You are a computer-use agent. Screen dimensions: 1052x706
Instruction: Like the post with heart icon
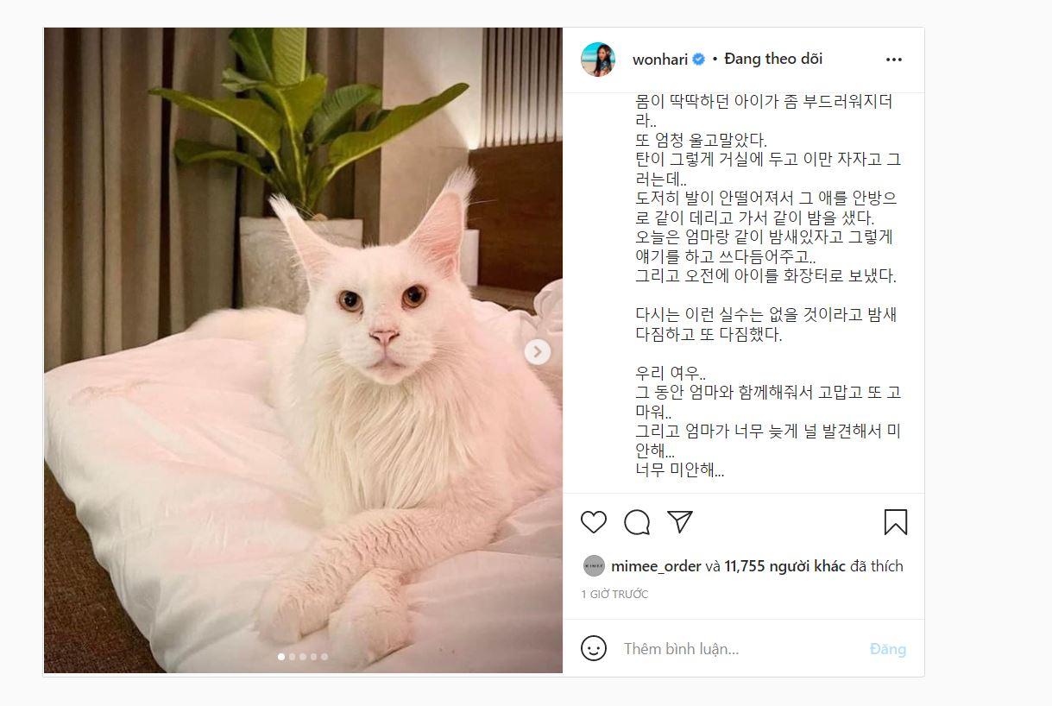(x=594, y=522)
